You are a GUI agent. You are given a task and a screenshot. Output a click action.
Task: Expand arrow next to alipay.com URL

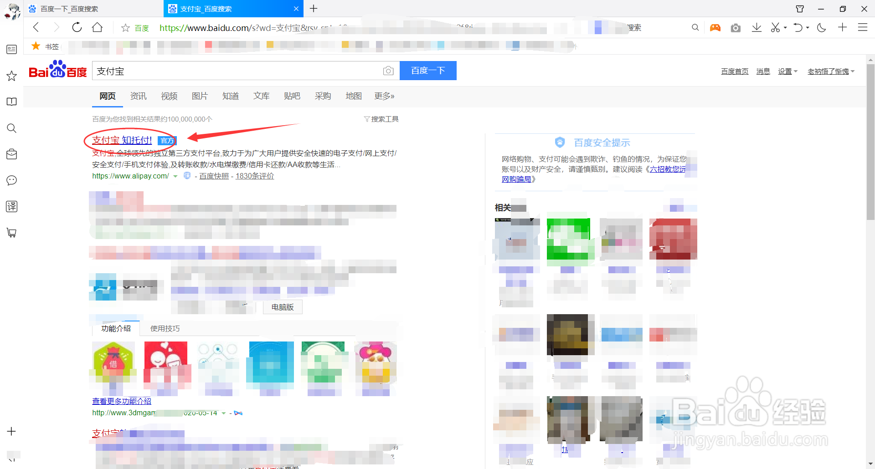point(175,177)
